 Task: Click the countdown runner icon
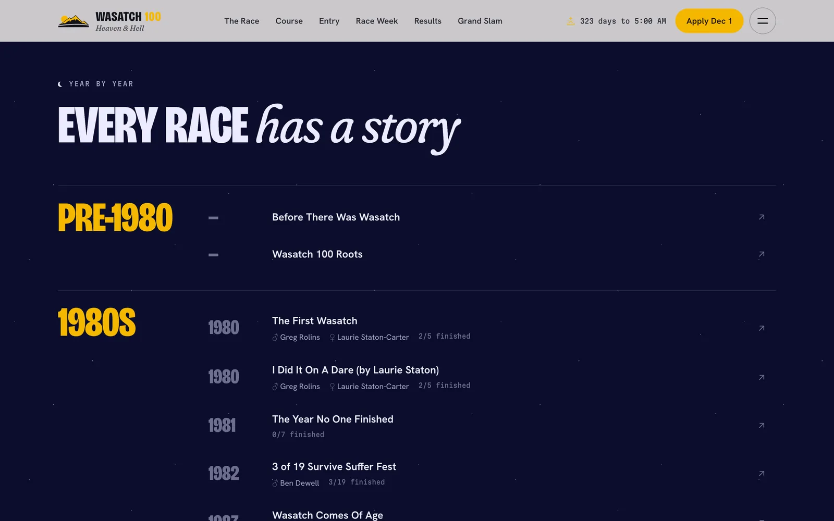click(x=571, y=21)
